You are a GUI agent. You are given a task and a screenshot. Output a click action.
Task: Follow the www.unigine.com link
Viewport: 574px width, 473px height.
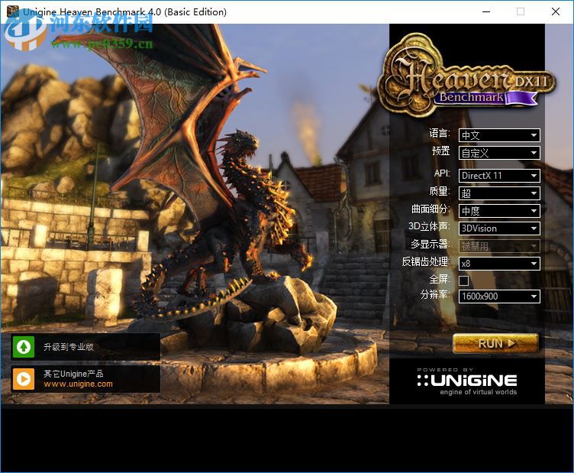point(79,384)
